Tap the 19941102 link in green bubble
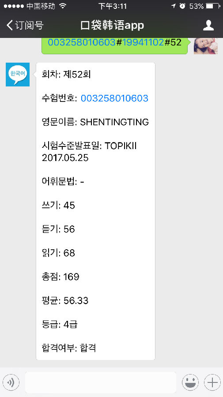Viewport: 223px width, 397px height. tap(143, 42)
